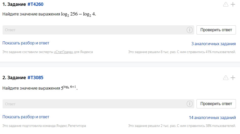Focus the answer field for task T3085
Screen dimensions: 240x134
pos(94,104)
